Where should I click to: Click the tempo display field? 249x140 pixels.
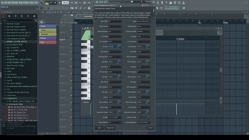(x=65, y=3)
